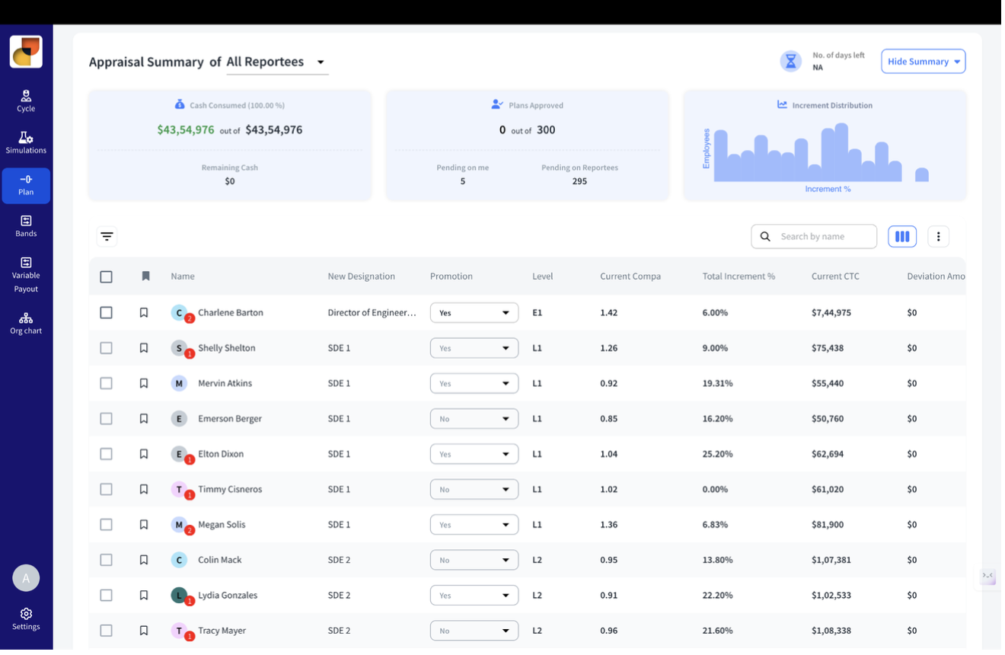Open Promotion dropdown for Charlene Barton

[474, 313]
